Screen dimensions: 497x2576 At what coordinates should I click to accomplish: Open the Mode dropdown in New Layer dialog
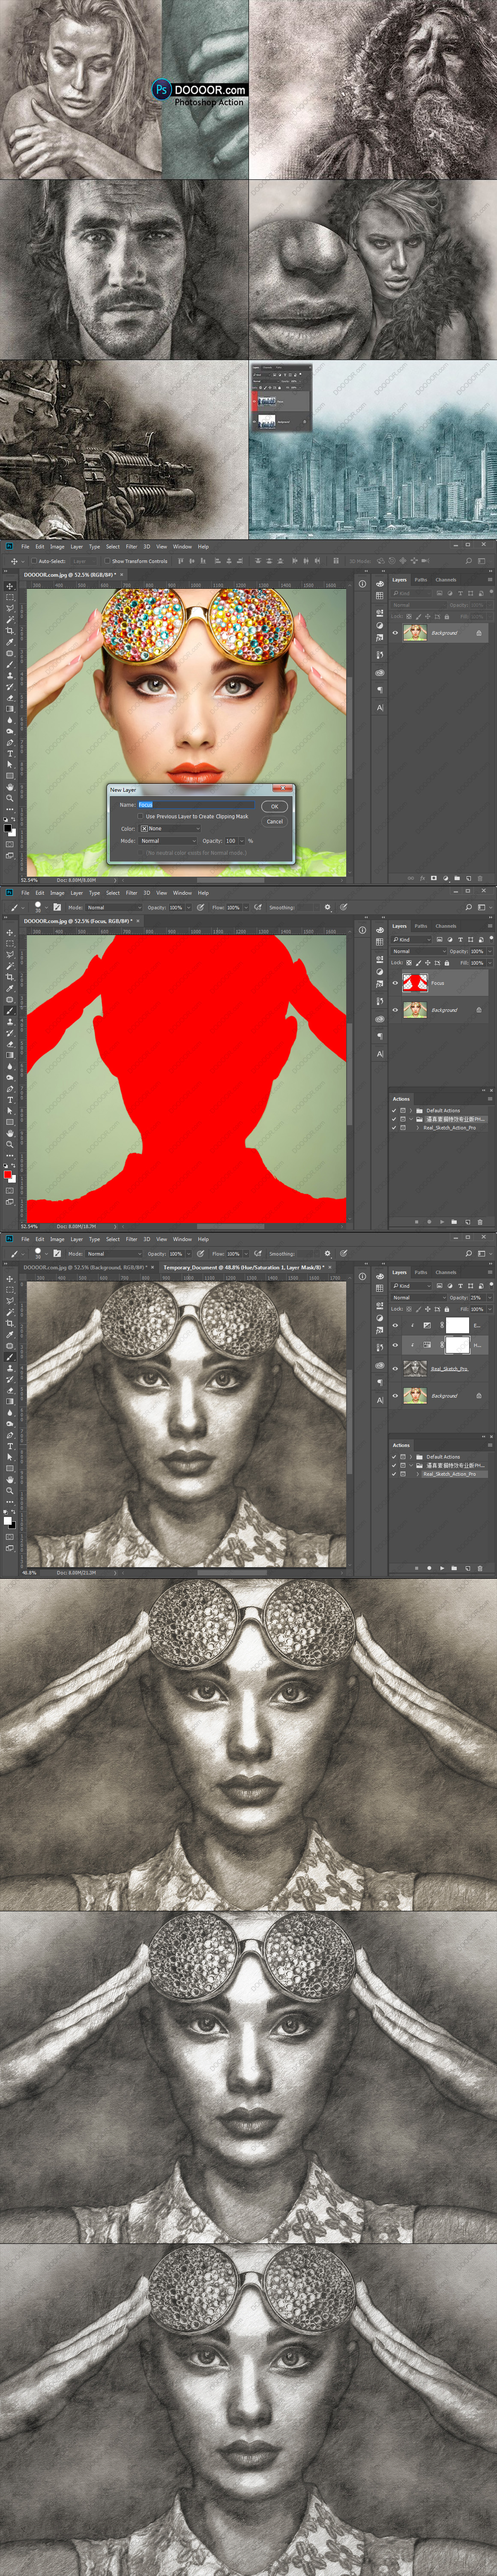click(168, 840)
